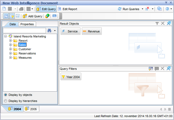The image size is (174, 120).
Task: Open the combined query icon with spheres
Action: pos(47,16)
